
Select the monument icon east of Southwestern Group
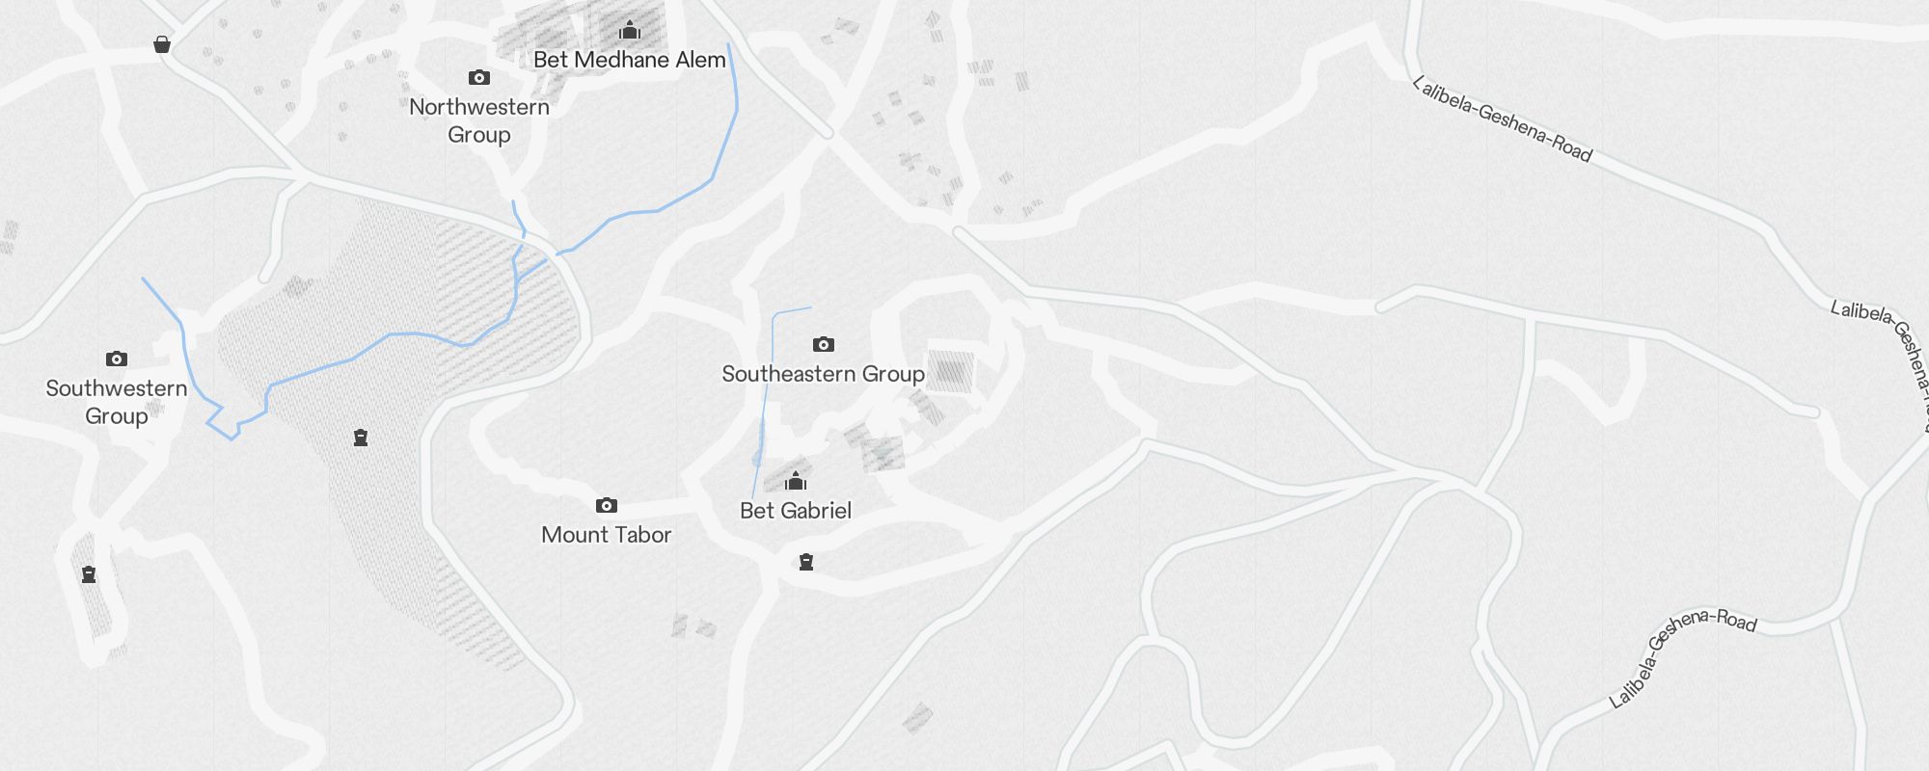point(361,438)
